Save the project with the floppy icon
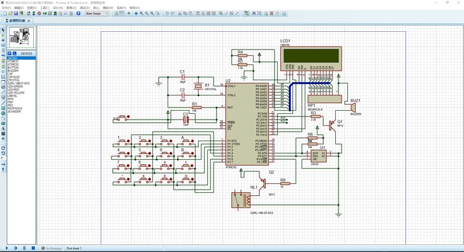The height and width of the screenshot is (252, 464). tap(16, 13)
